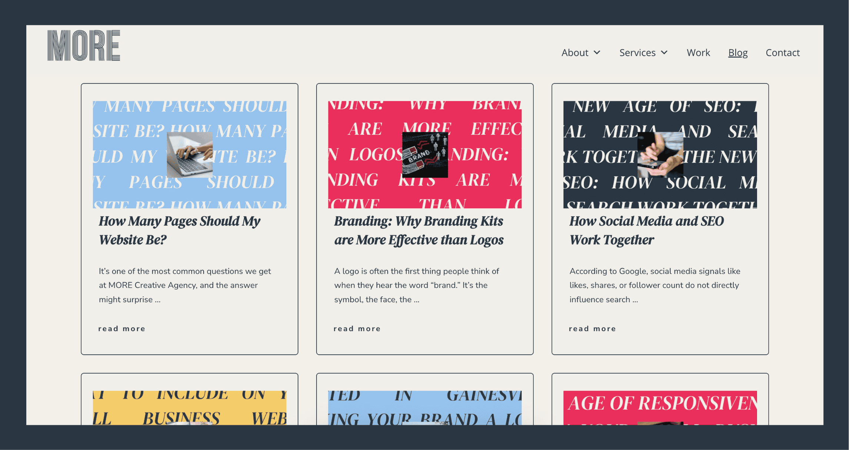
Task: Click the MORE logo in the header
Action: (84, 45)
